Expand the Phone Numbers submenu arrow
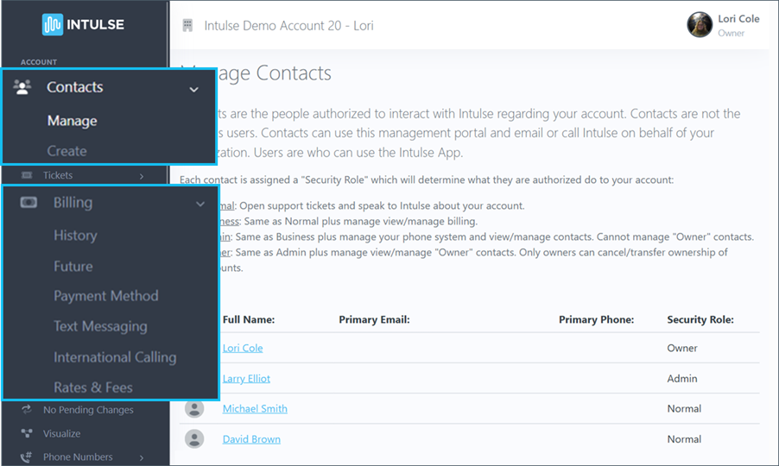 pyautogui.click(x=141, y=457)
